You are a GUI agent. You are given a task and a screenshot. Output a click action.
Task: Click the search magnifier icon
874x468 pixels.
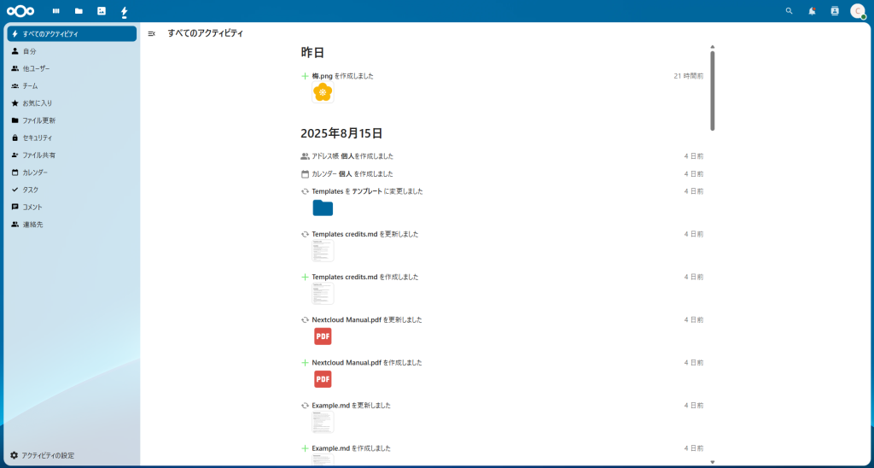789,11
